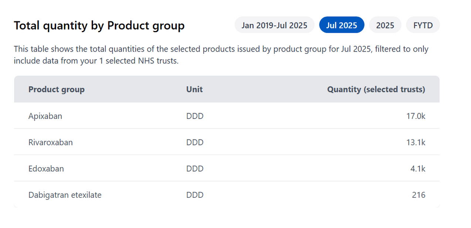Click the Quantity (selected trusts) header
471x228 pixels.
pyautogui.click(x=376, y=89)
